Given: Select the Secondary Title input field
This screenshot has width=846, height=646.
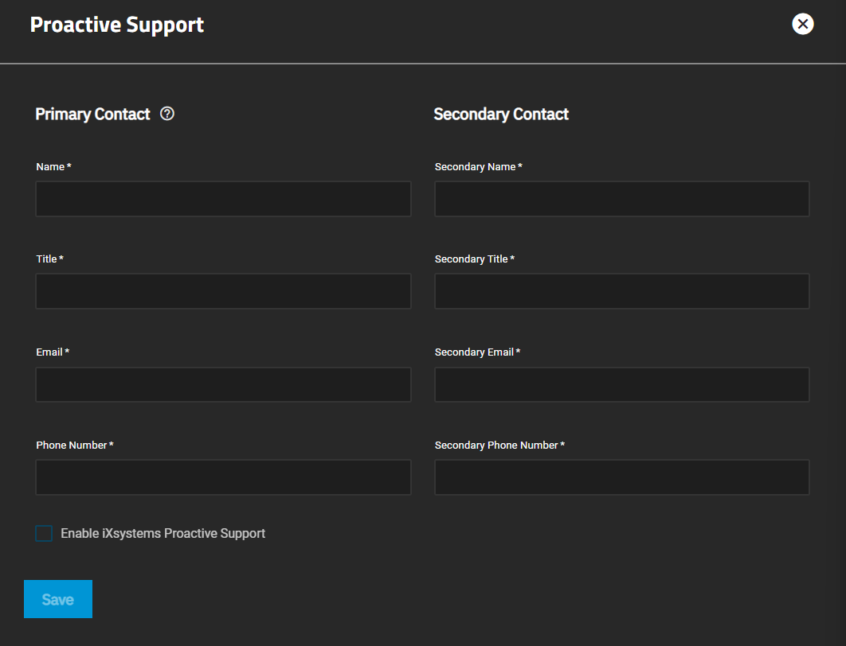Looking at the screenshot, I should [x=621, y=290].
